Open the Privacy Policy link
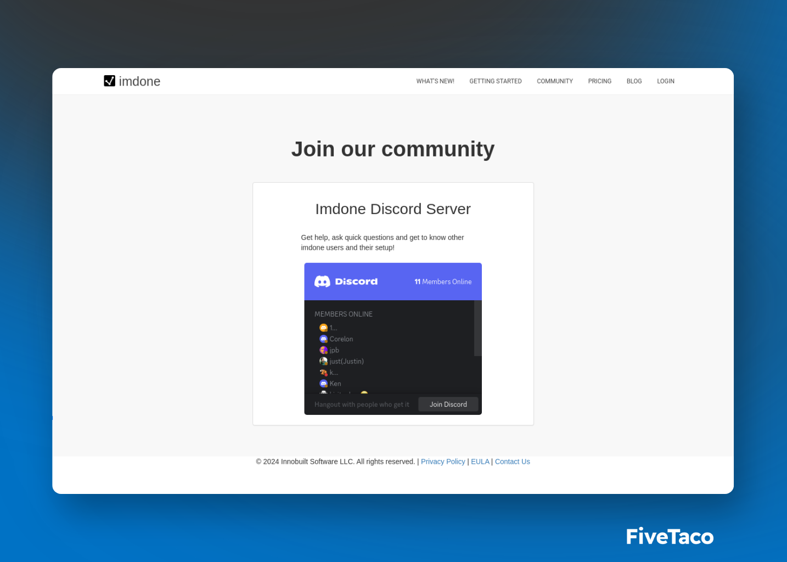 [443, 462]
